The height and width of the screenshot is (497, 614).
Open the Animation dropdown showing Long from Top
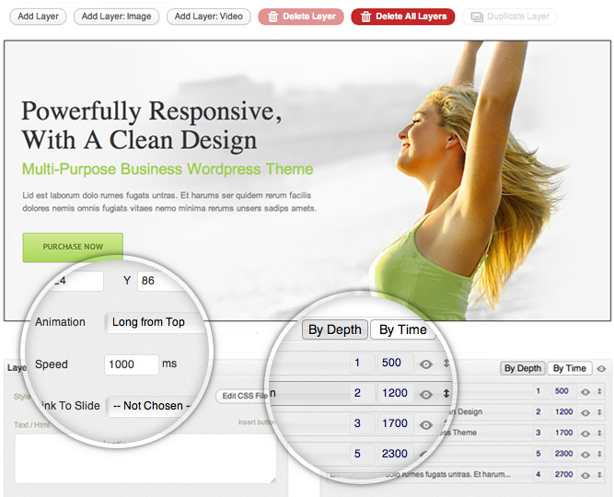[156, 322]
